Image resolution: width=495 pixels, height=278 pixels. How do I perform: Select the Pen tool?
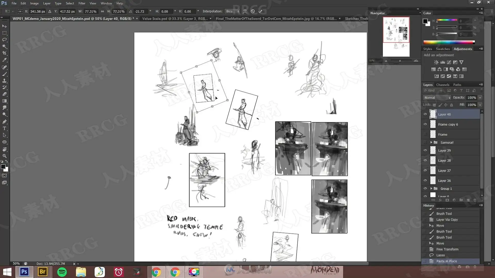4,121
